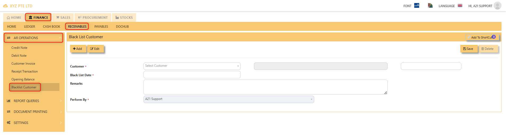
Task: Switch to the Sales tab
Action: (63, 17)
